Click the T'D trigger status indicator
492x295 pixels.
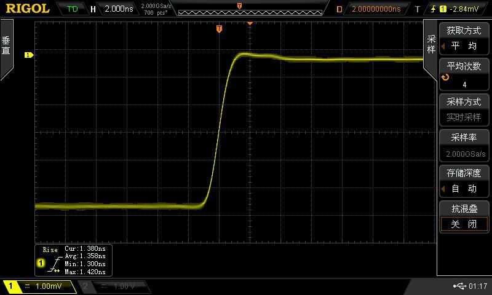[73, 9]
